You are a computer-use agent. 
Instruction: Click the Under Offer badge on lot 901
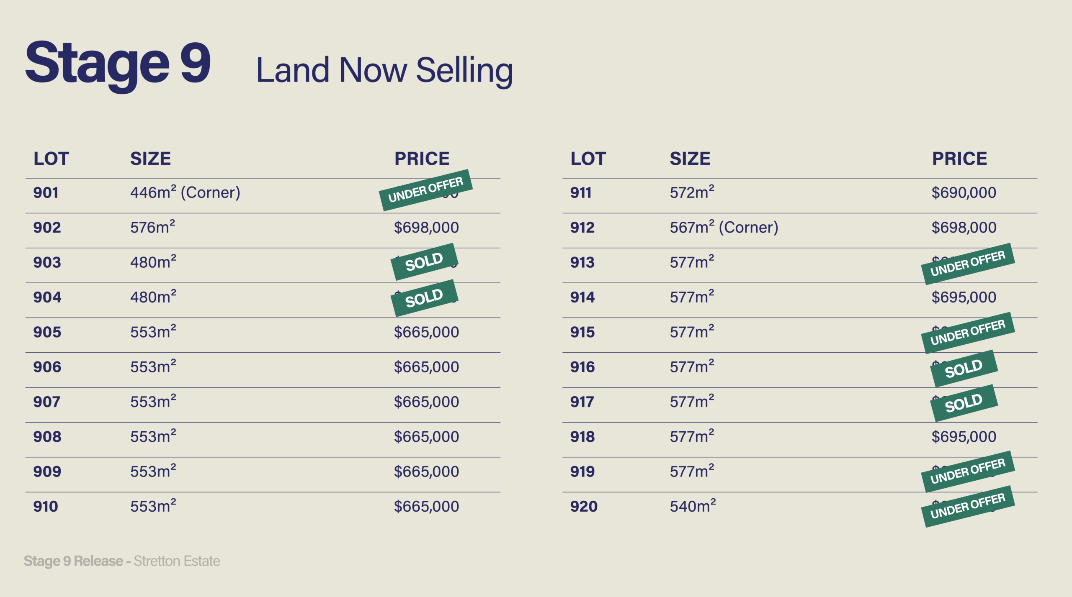point(425,190)
